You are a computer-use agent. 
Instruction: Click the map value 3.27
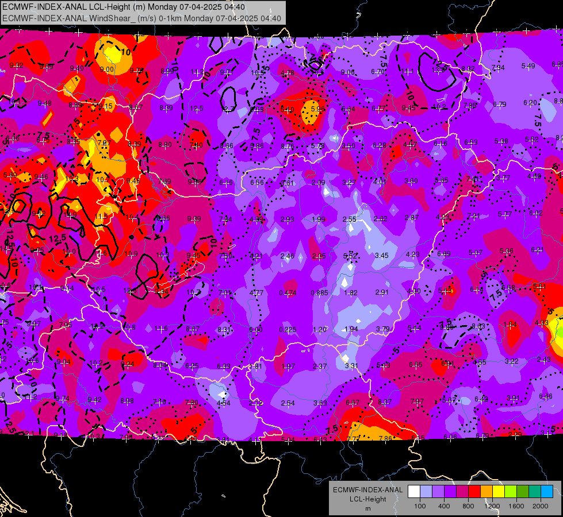tap(349, 182)
